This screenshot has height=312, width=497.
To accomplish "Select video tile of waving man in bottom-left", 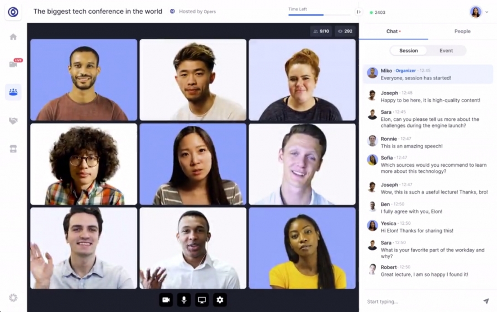I will pos(84,248).
